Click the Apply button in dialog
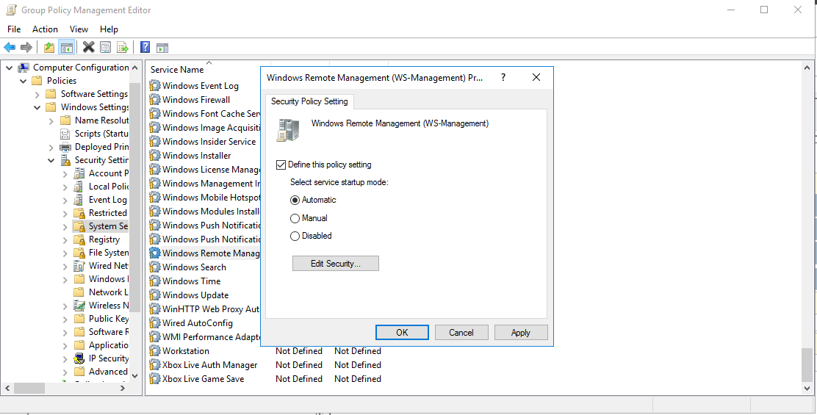This screenshot has height=415, width=817. pyautogui.click(x=520, y=332)
